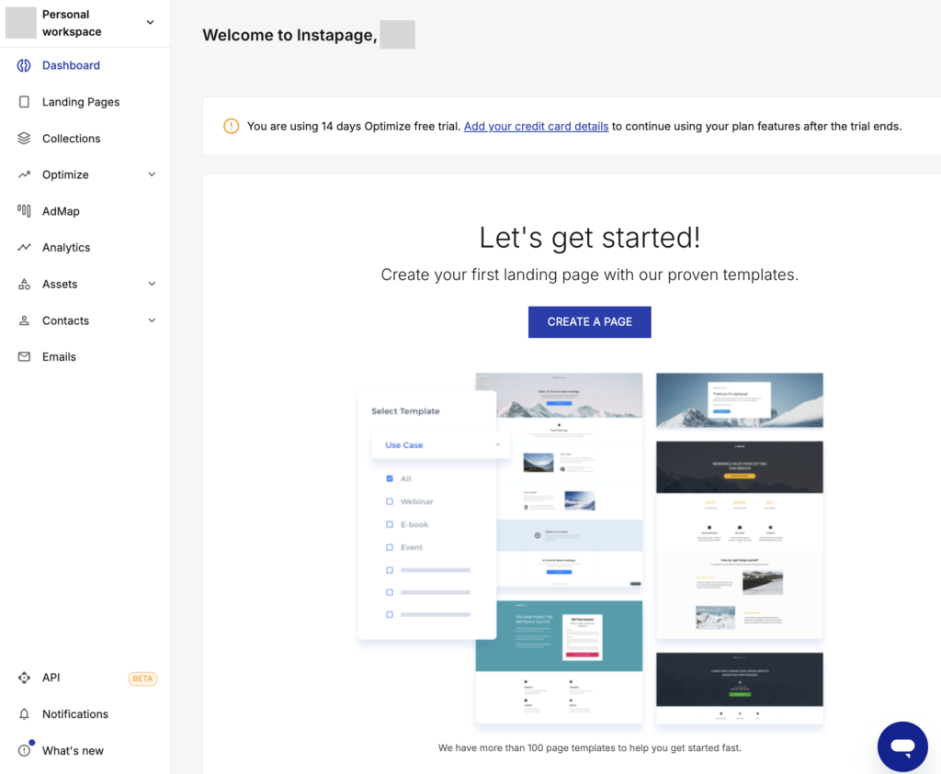The width and height of the screenshot is (941, 774).
Task: Expand the Optimize menu chevron
Action: [152, 174]
